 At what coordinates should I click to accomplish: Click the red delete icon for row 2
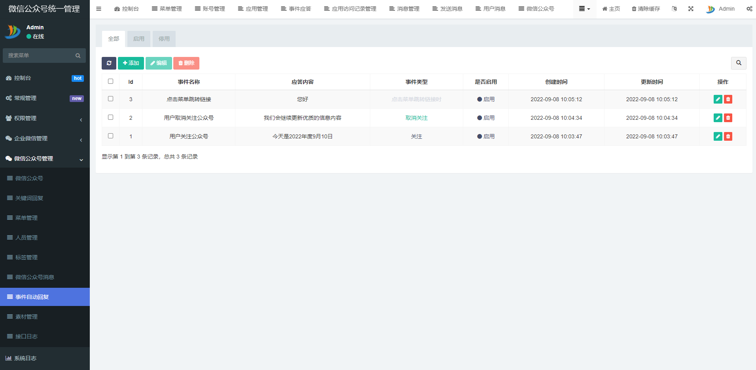728,118
